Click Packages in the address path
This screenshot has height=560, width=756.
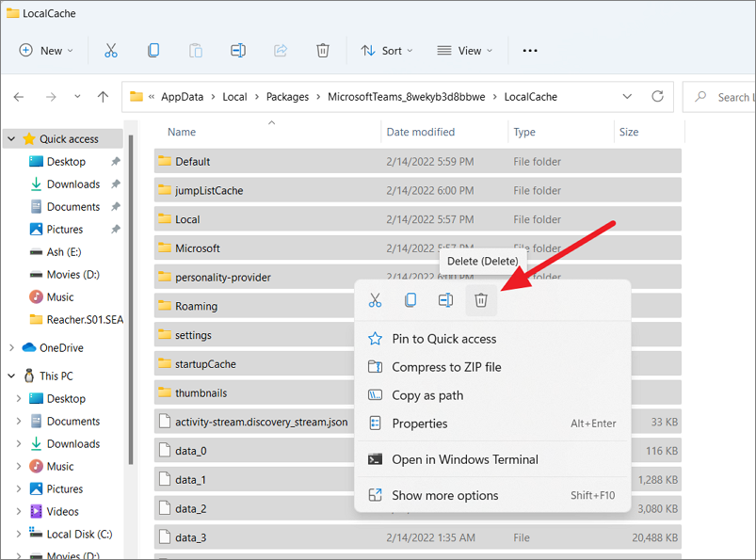287,97
